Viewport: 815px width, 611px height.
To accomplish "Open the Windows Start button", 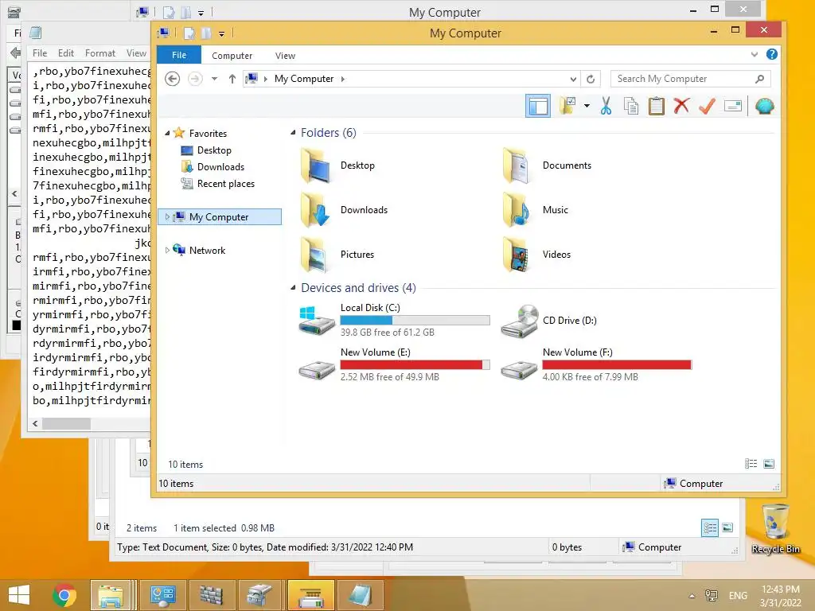I will click(19, 595).
